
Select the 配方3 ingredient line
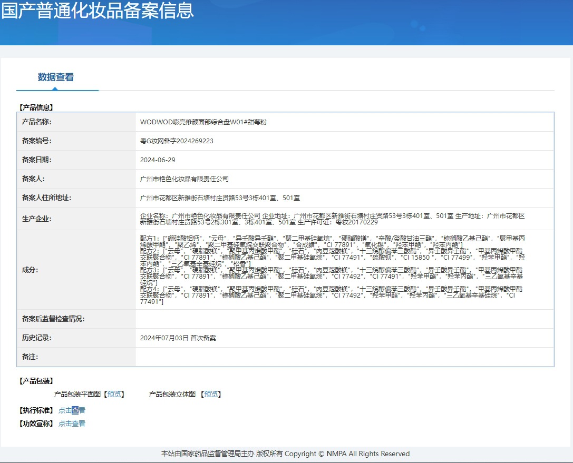coord(332,277)
